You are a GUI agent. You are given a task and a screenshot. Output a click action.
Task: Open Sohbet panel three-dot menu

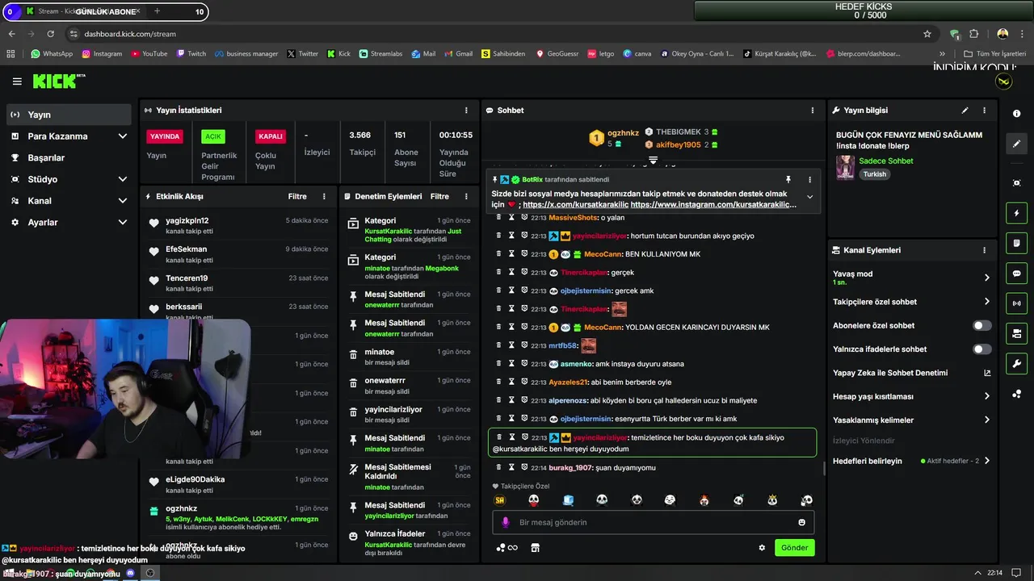[813, 111]
